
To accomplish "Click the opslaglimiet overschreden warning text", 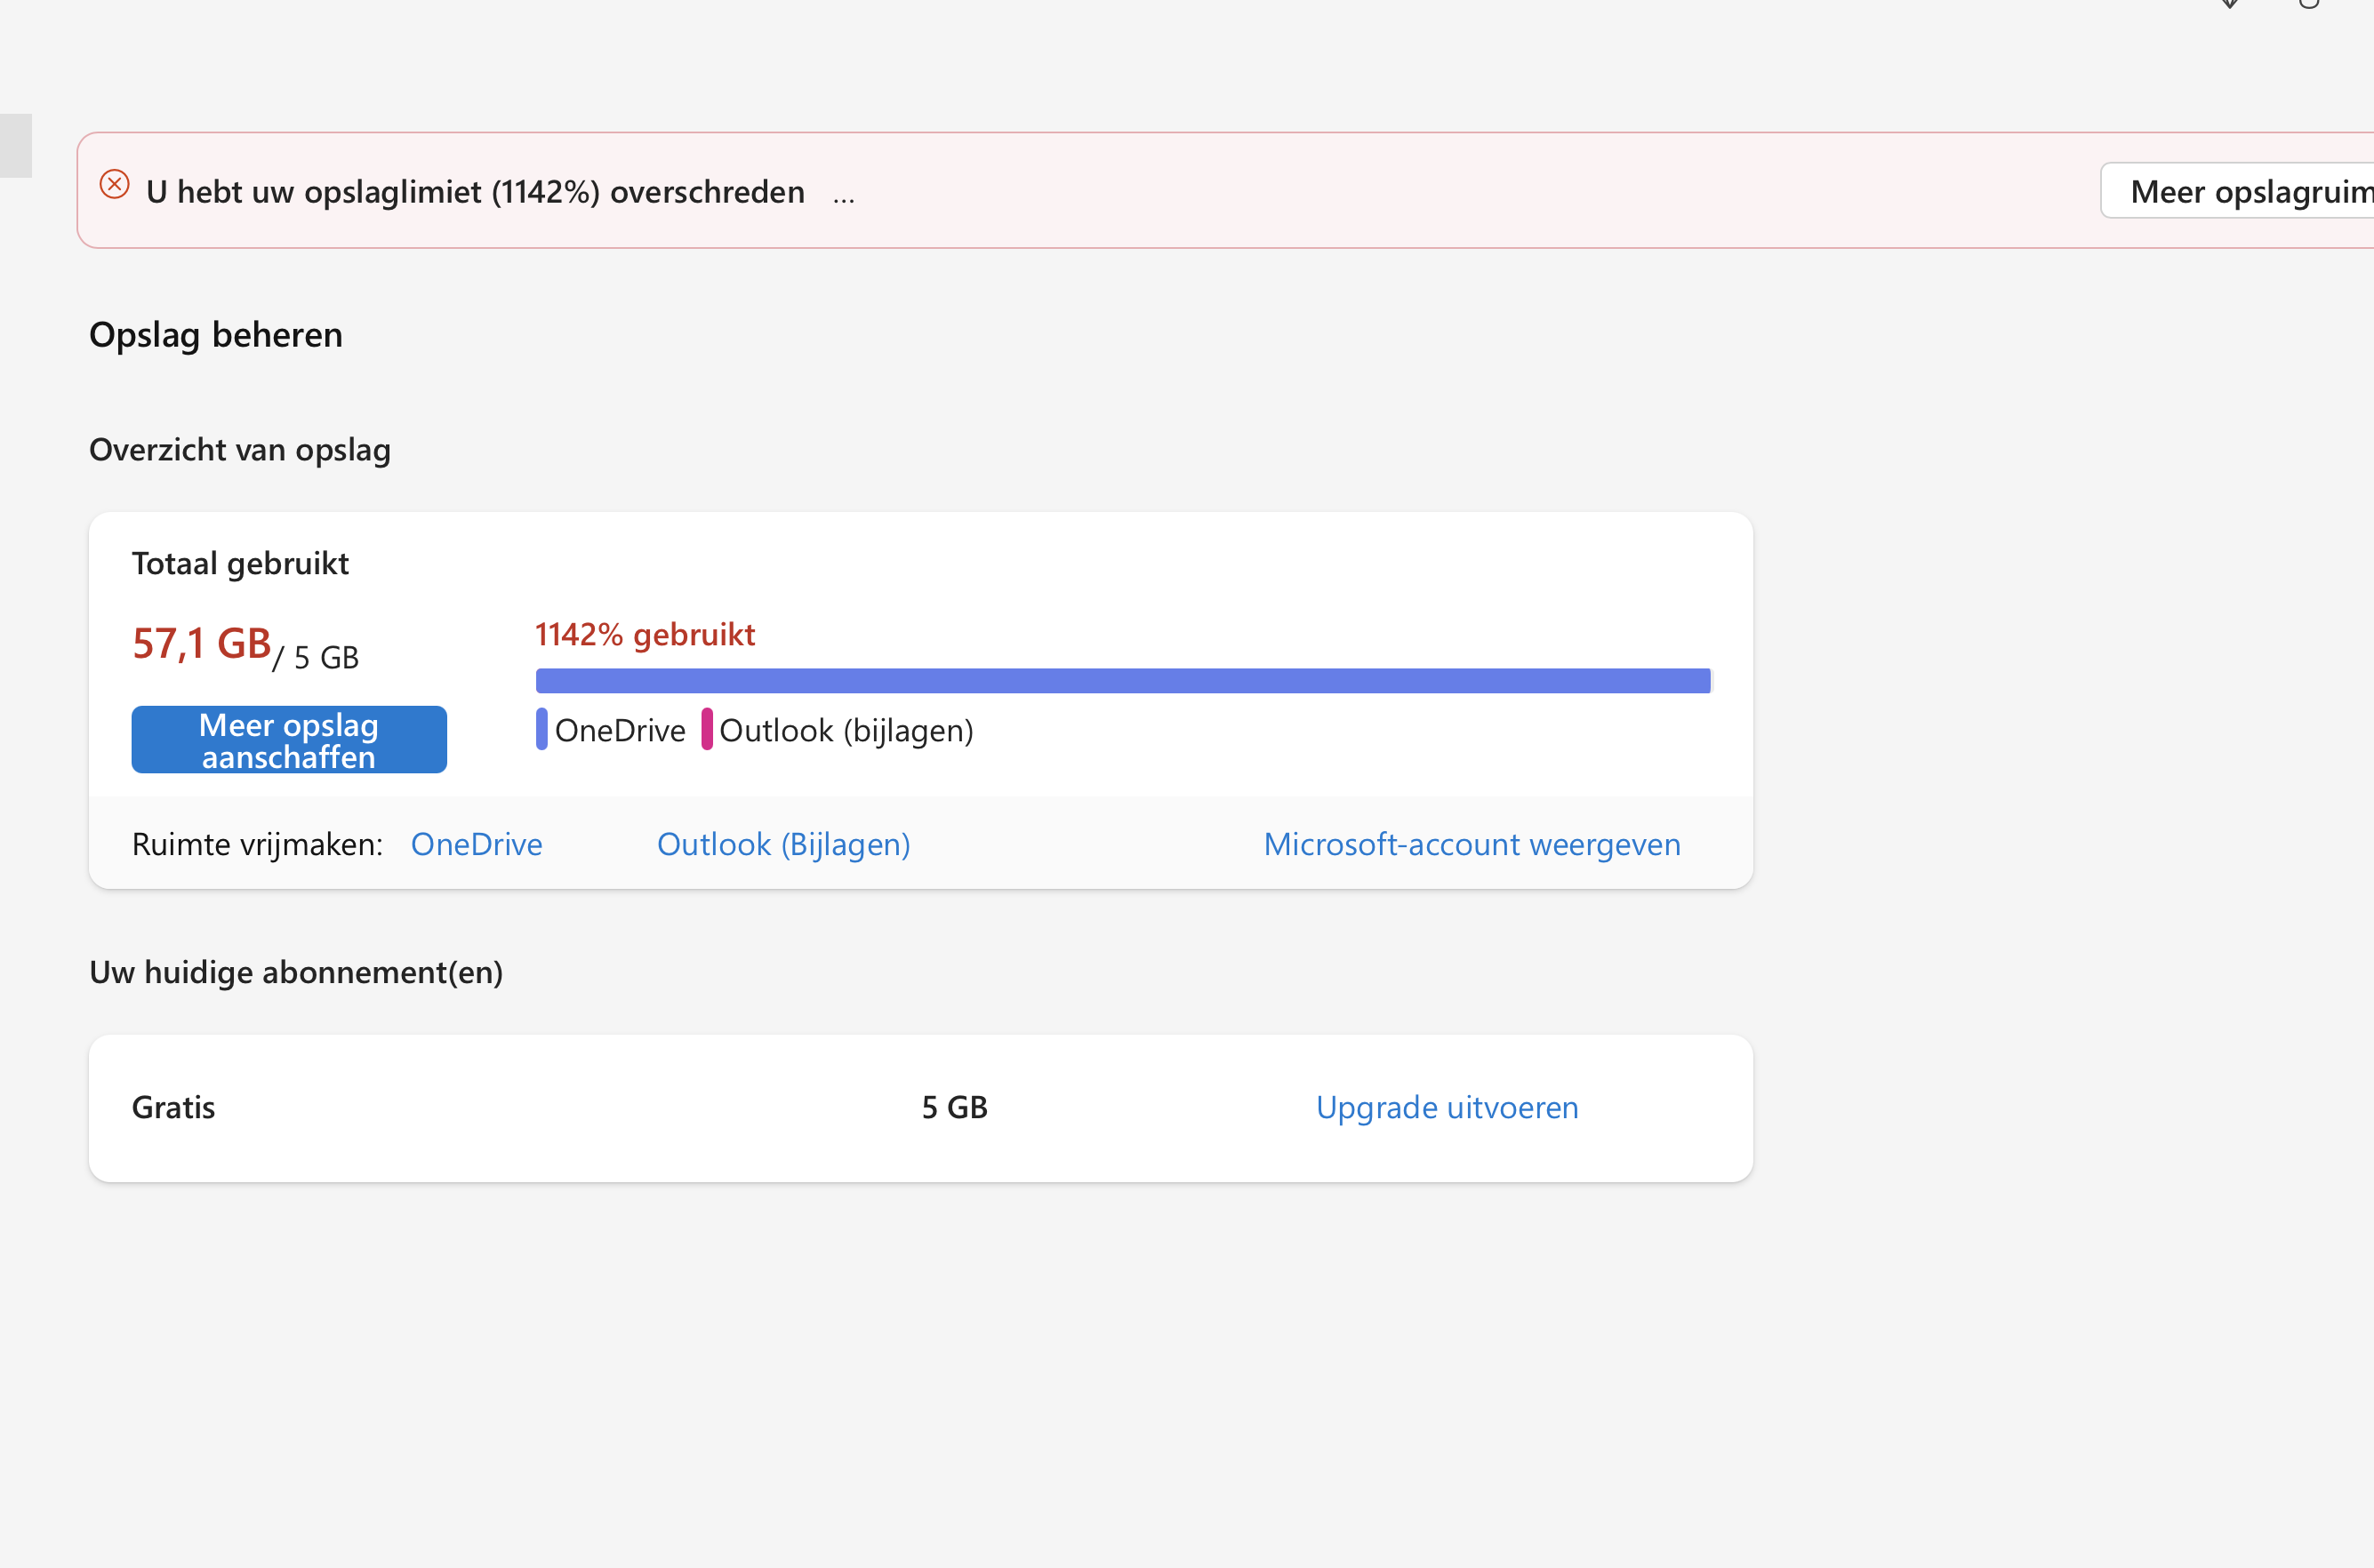I will (x=476, y=191).
